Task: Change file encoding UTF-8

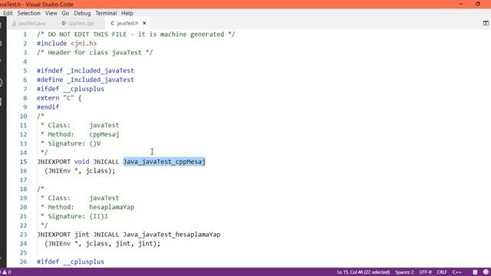Action: tap(425, 272)
